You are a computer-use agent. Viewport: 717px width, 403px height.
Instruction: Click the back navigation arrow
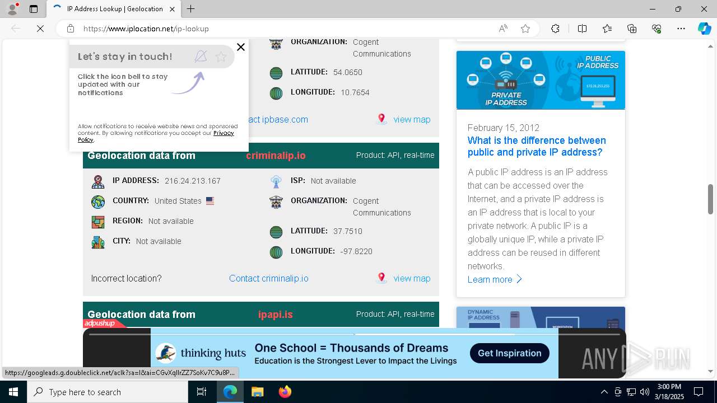[x=16, y=29]
